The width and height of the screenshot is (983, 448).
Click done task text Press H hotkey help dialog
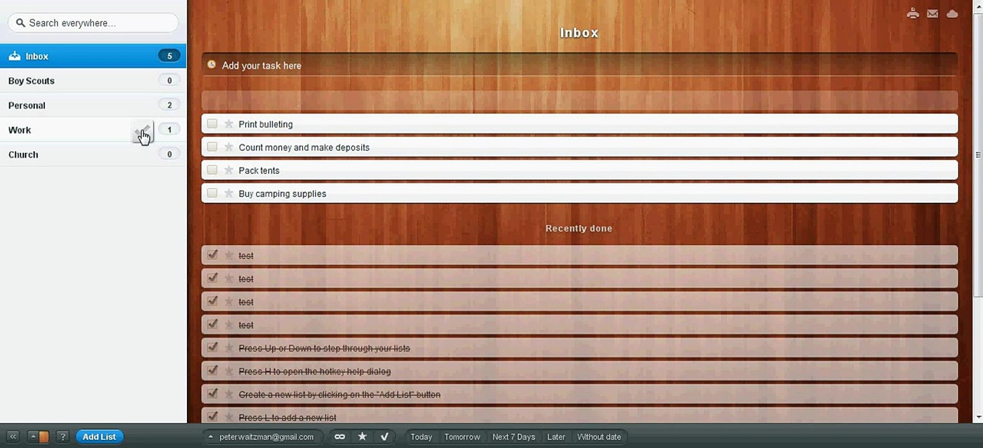(315, 371)
